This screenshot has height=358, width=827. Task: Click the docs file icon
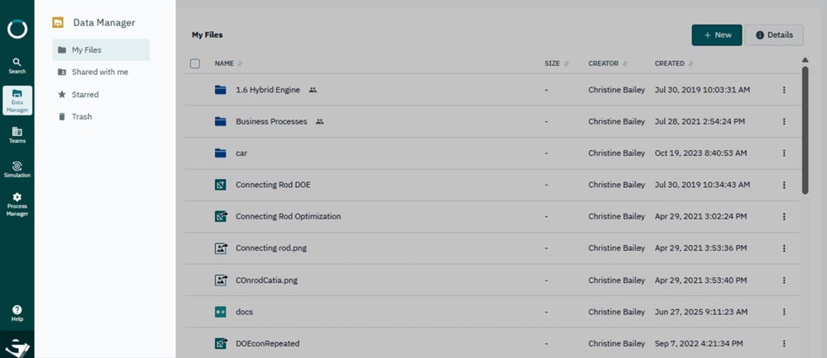(x=220, y=312)
